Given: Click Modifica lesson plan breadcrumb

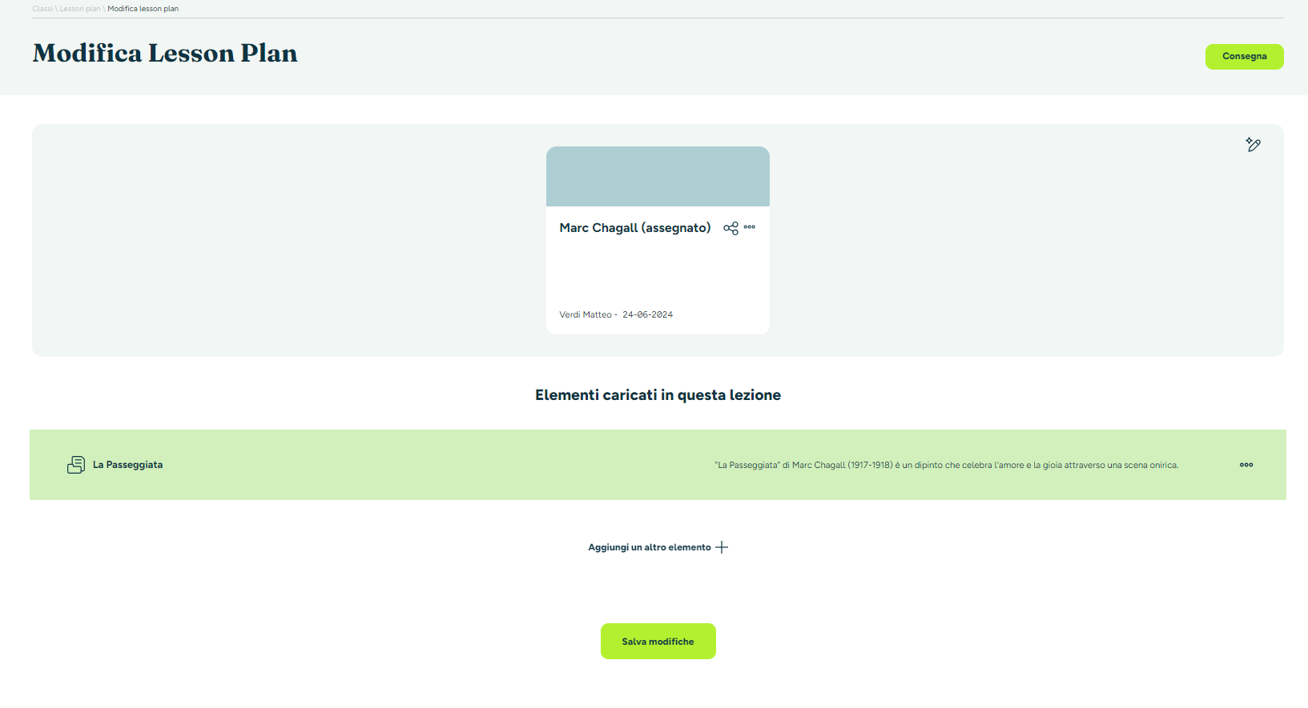Looking at the screenshot, I should pyautogui.click(x=143, y=9).
